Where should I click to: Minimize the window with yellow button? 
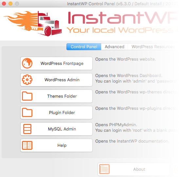[10, 4]
